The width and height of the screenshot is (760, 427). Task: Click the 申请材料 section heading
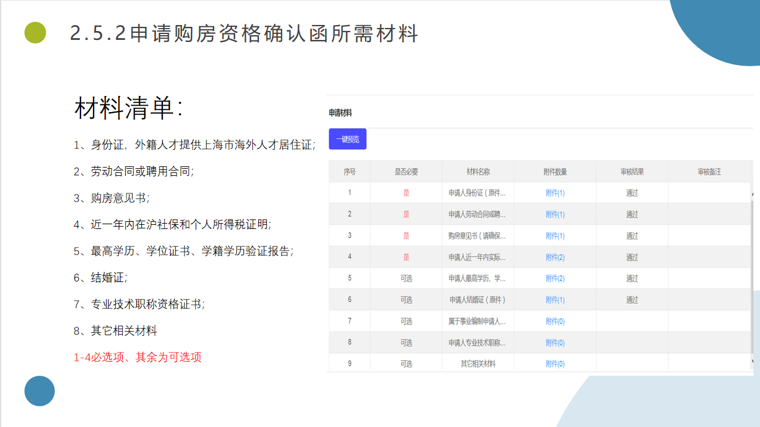[x=341, y=113]
